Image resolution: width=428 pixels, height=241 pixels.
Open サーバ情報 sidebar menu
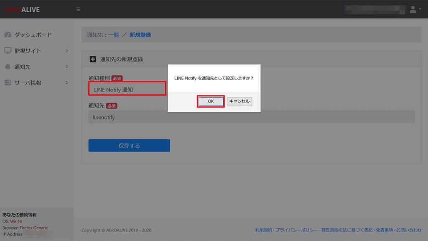click(x=28, y=83)
